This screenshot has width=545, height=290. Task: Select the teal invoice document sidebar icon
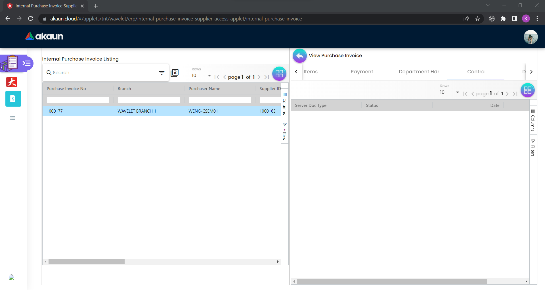pyautogui.click(x=13, y=99)
